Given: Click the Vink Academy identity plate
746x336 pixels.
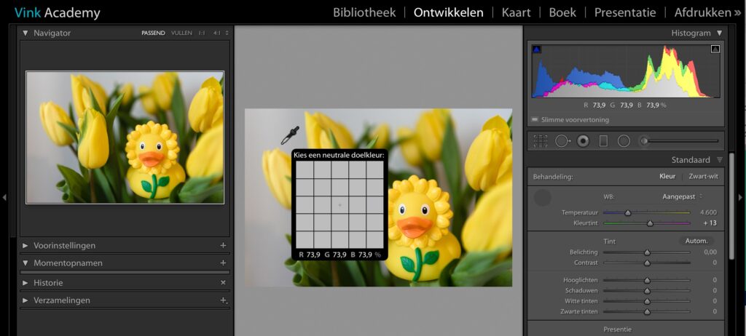Looking at the screenshot, I should pyautogui.click(x=57, y=13).
